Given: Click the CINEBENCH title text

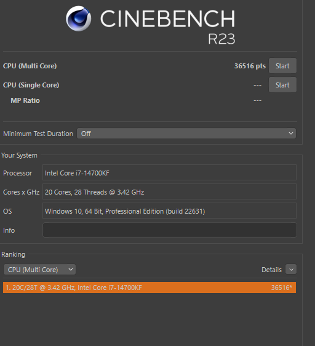Looking at the screenshot, I should 167,18.
